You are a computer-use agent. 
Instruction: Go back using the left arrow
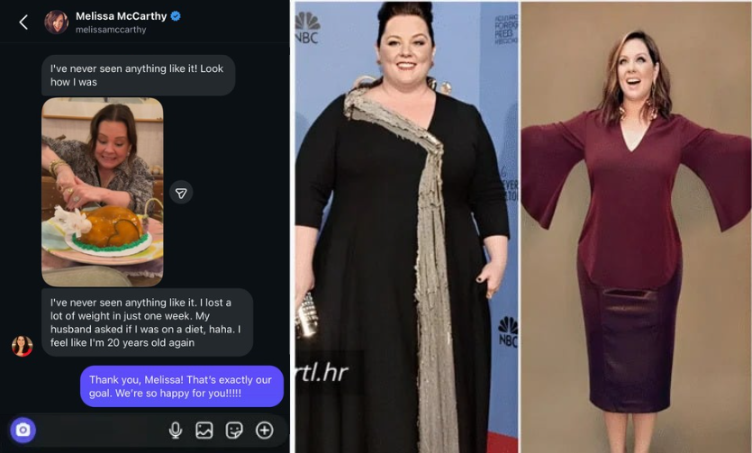click(23, 22)
